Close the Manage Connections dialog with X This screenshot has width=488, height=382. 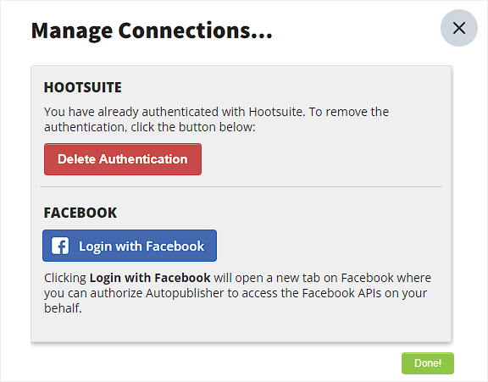(458, 28)
